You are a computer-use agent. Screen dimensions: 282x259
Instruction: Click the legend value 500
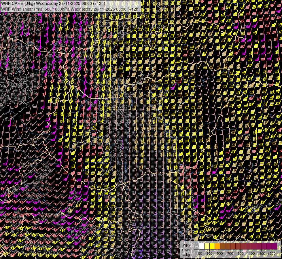coord(220,254)
